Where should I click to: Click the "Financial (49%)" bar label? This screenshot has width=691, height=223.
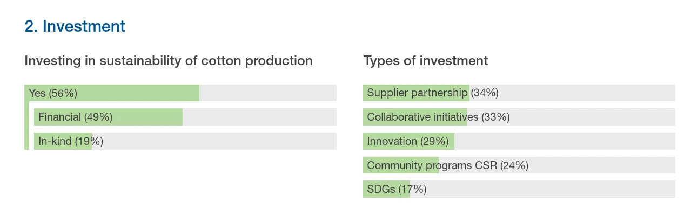tap(75, 117)
